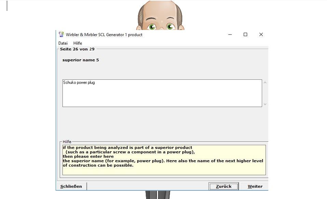The height and width of the screenshot is (199, 327).
Task: Click the 'superior name 5' heading
Action: [81, 60]
